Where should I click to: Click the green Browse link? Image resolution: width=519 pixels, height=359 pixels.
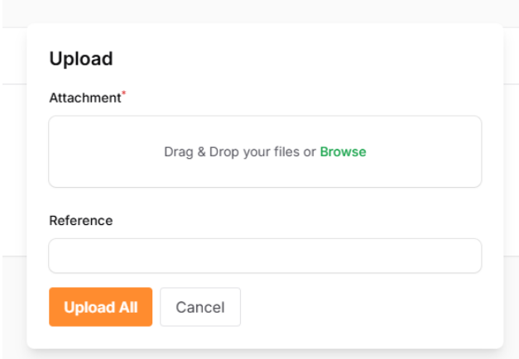(x=343, y=152)
